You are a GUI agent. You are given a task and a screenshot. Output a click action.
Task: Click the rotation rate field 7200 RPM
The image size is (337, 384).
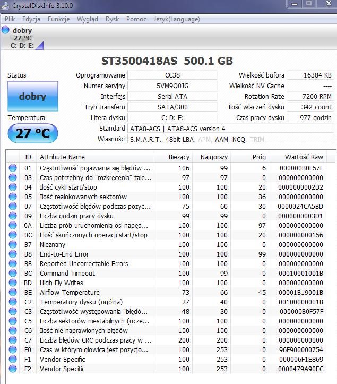pyautogui.click(x=310, y=97)
